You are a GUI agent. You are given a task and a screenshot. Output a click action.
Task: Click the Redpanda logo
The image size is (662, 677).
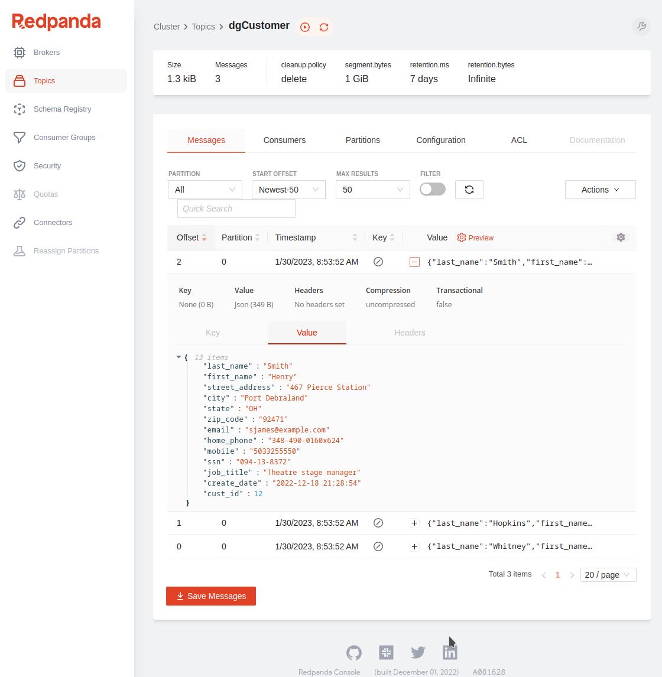point(56,22)
